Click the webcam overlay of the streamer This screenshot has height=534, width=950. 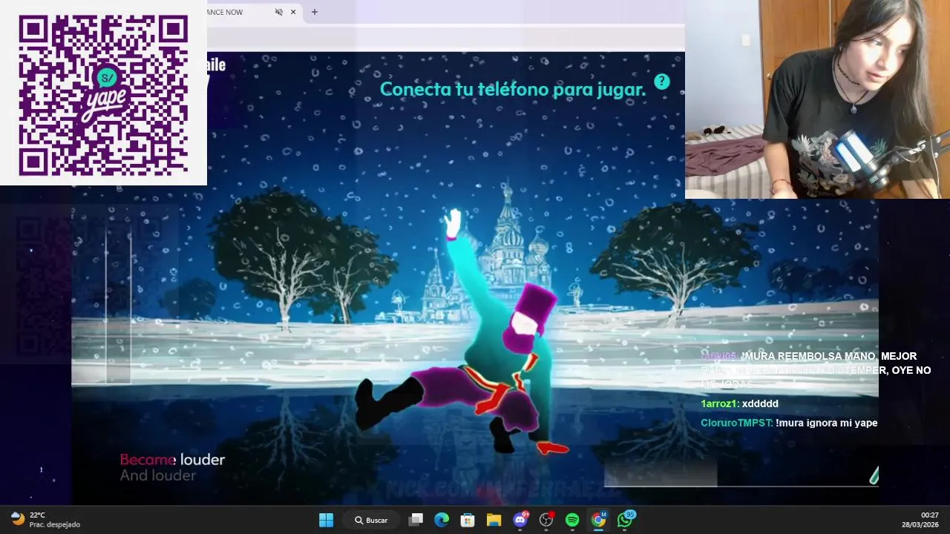pyautogui.click(x=817, y=99)
